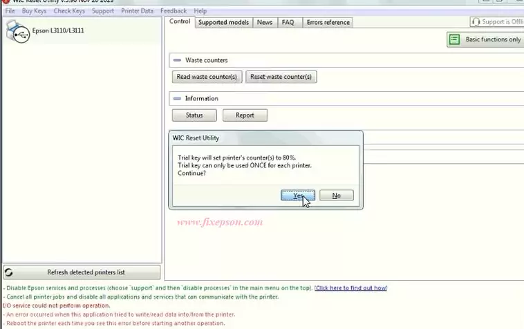Open the 'Click here to find out how' link

pos(350,288)
